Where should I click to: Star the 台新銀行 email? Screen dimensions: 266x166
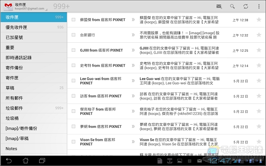point(259,35)
